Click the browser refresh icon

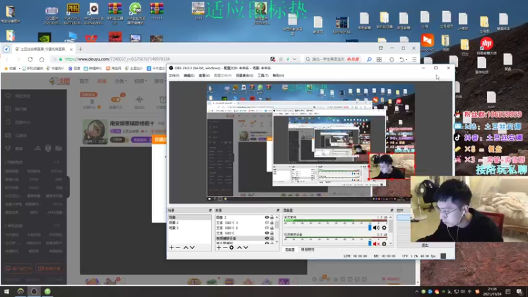[30, 59]
